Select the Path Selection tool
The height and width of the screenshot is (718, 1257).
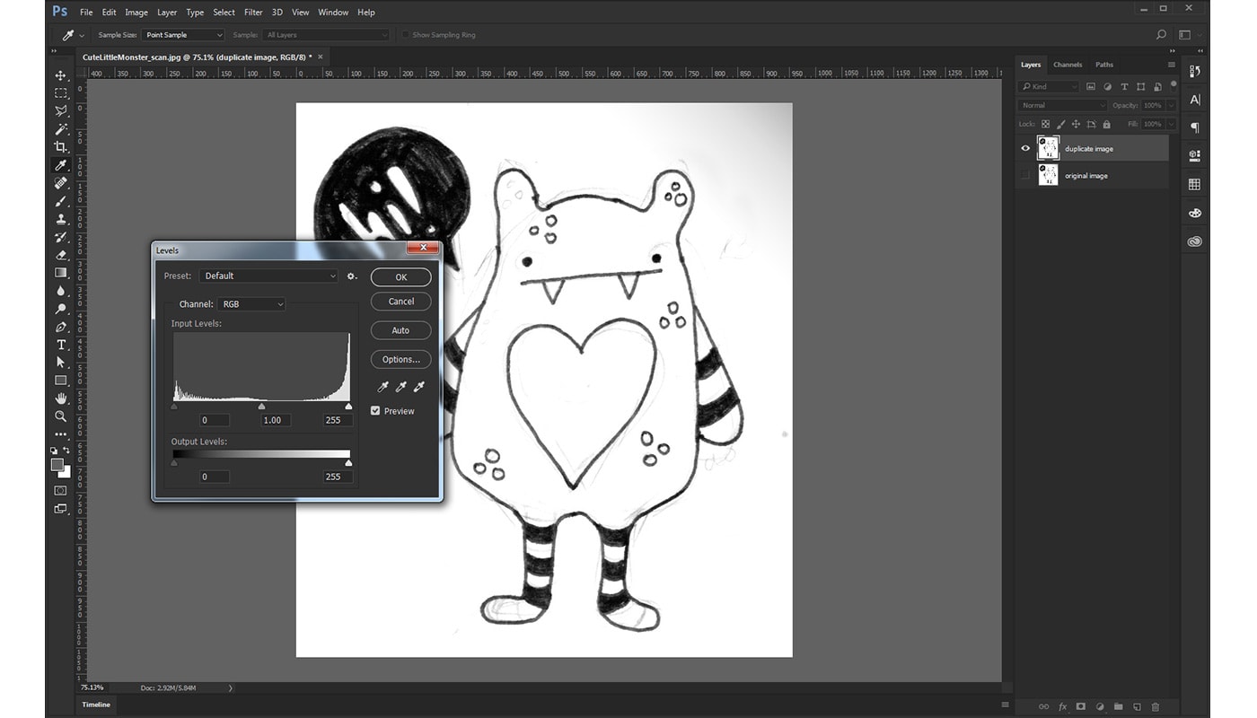tap(61, 363)
